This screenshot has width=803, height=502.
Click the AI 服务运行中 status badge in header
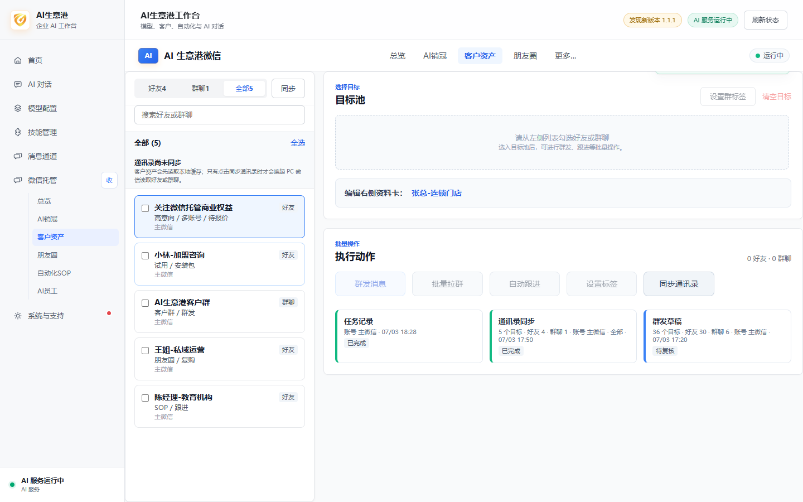713,20
